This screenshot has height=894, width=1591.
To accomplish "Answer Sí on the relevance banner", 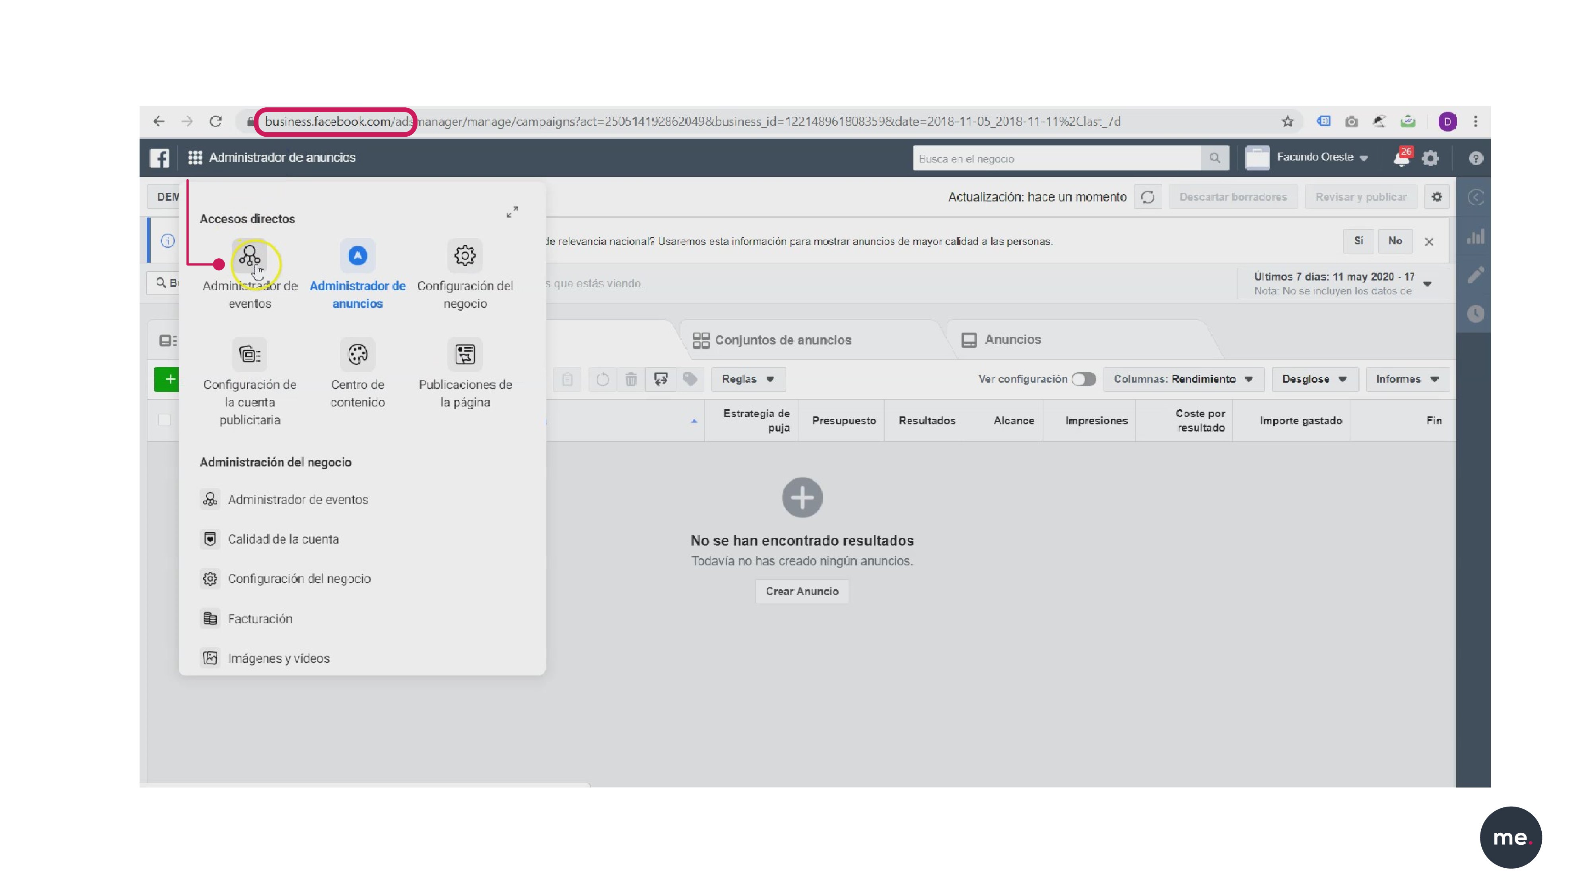I will click(1359, 241).
